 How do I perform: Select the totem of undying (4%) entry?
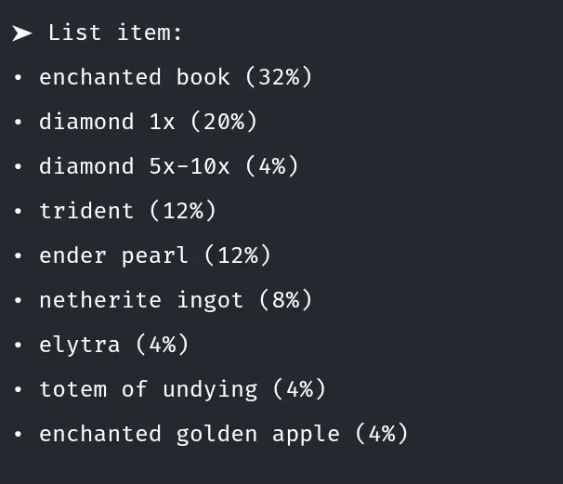click(182, 389)
